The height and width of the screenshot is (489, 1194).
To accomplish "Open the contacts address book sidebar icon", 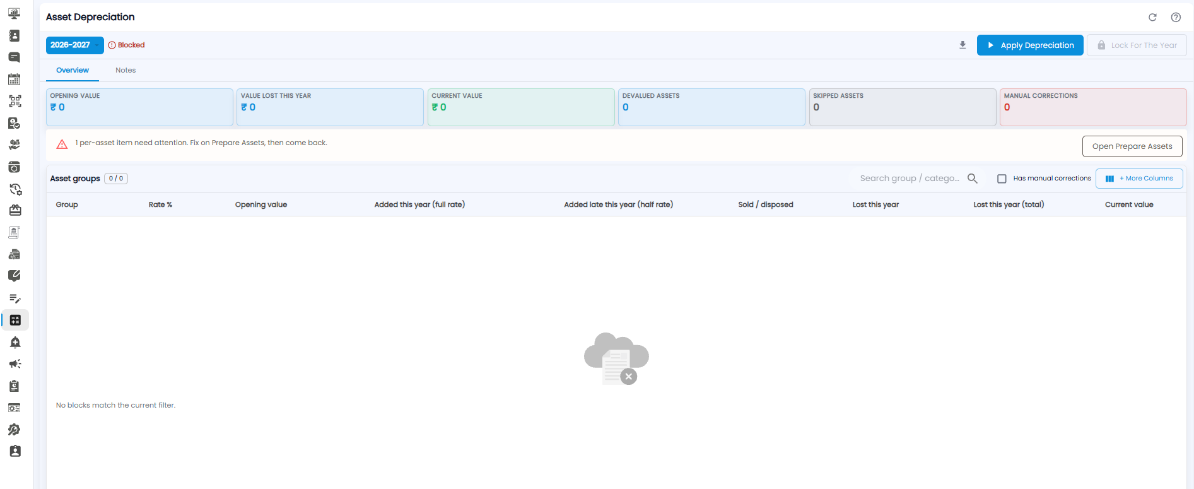I will point(15,35).
